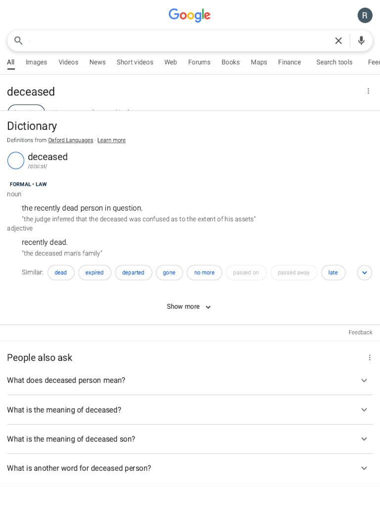Click the Feedback link
Screen dimensions: 380x506
(360, 333)
